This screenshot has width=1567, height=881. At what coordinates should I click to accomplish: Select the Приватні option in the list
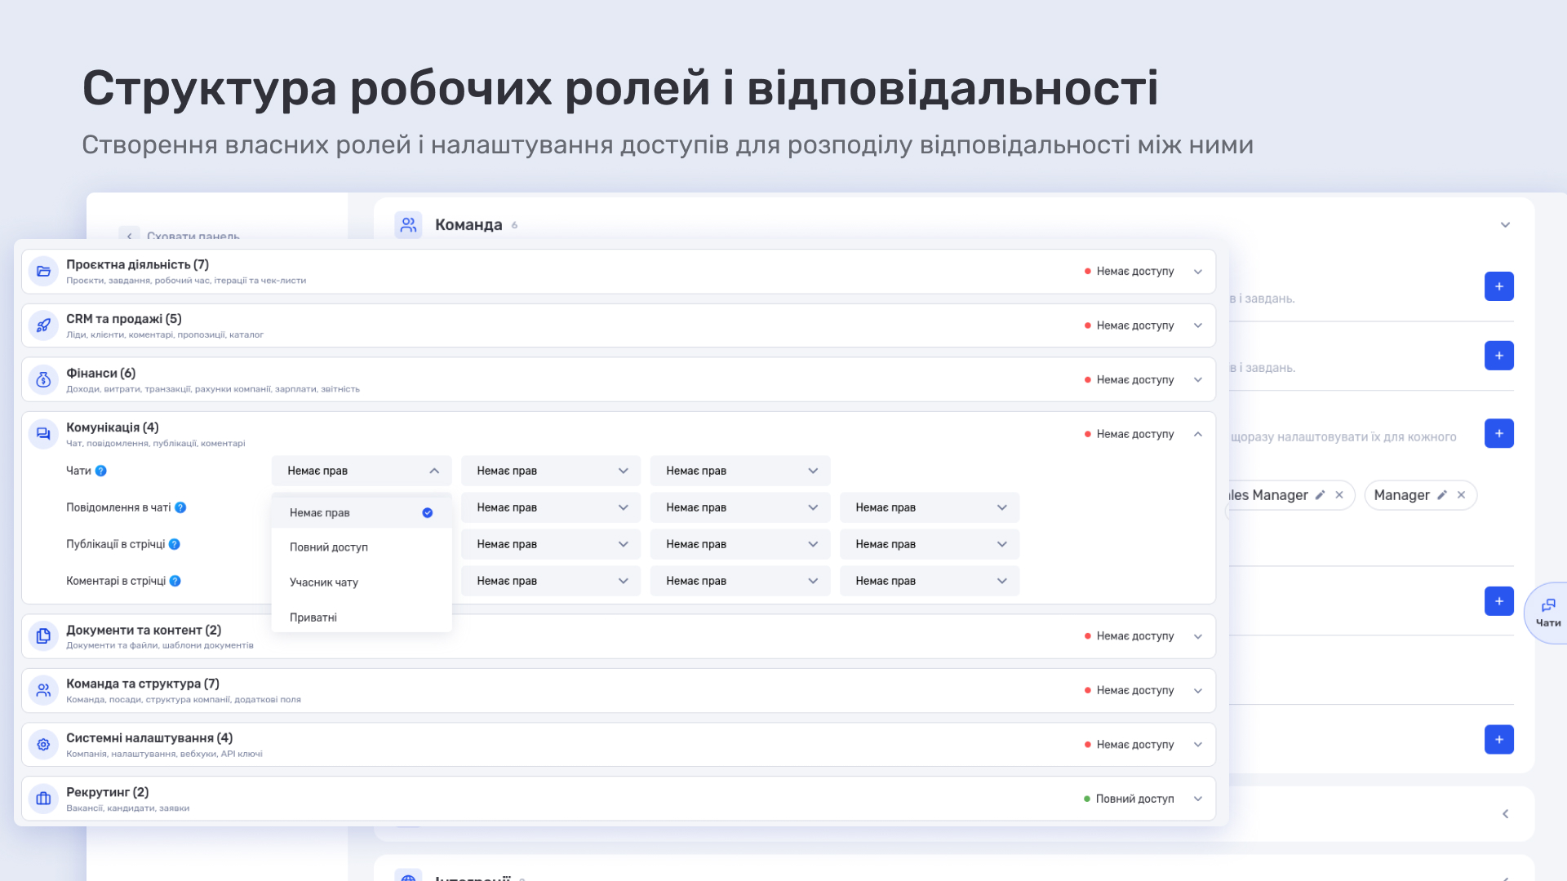[x=362, y=618]
